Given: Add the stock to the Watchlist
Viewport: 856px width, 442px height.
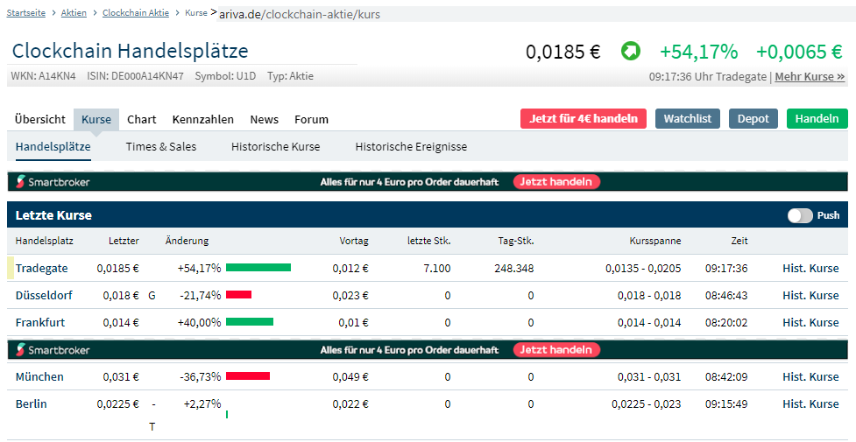Looking at the screenshot, I should (687, 118).
